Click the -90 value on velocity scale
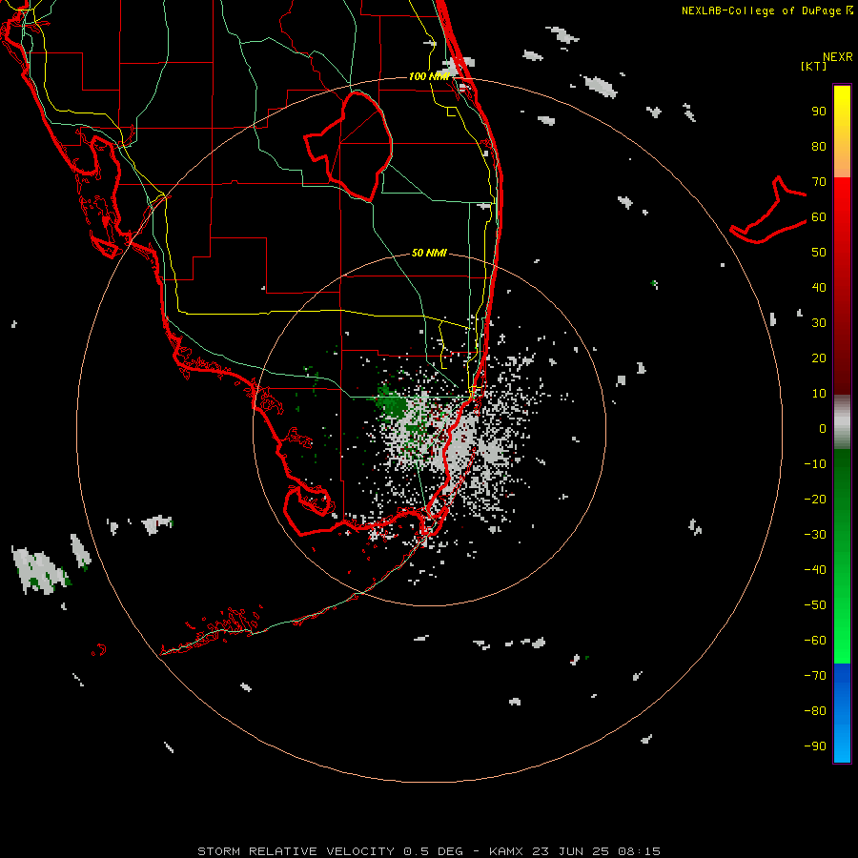 click(x=815, y=746)
